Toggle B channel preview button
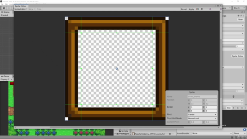The width and height of the screenshot is (247, 139). point(242,108)
